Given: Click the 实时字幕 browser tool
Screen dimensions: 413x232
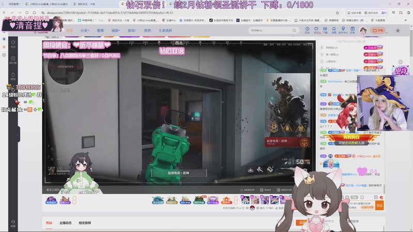Looking at the screenshot, I should (354, 12).
